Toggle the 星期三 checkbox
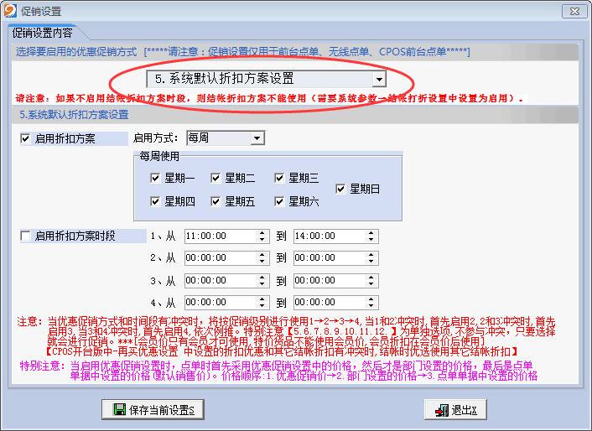The width and height of the screenshot is (592, 431). point(279,178)
